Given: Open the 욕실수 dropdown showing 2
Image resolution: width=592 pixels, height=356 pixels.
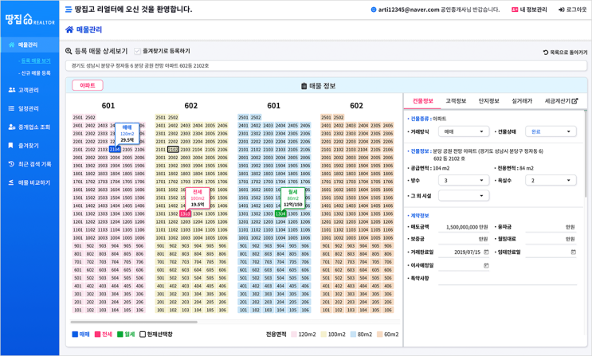Looking at the screenshot, I should (551, 181).
